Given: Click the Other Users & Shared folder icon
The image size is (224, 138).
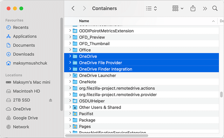Looking at the screenshot, I should 75,107.
